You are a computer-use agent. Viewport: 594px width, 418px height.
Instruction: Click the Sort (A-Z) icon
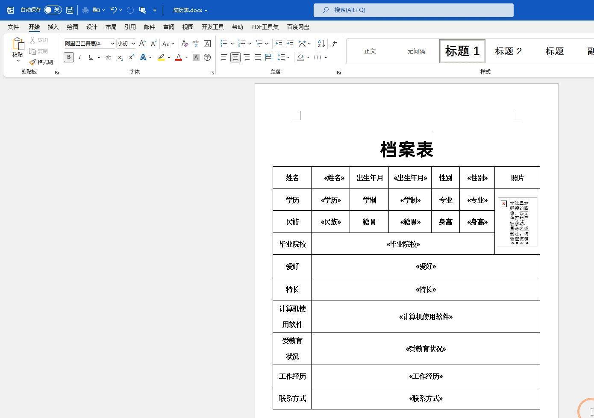point(321,44)
